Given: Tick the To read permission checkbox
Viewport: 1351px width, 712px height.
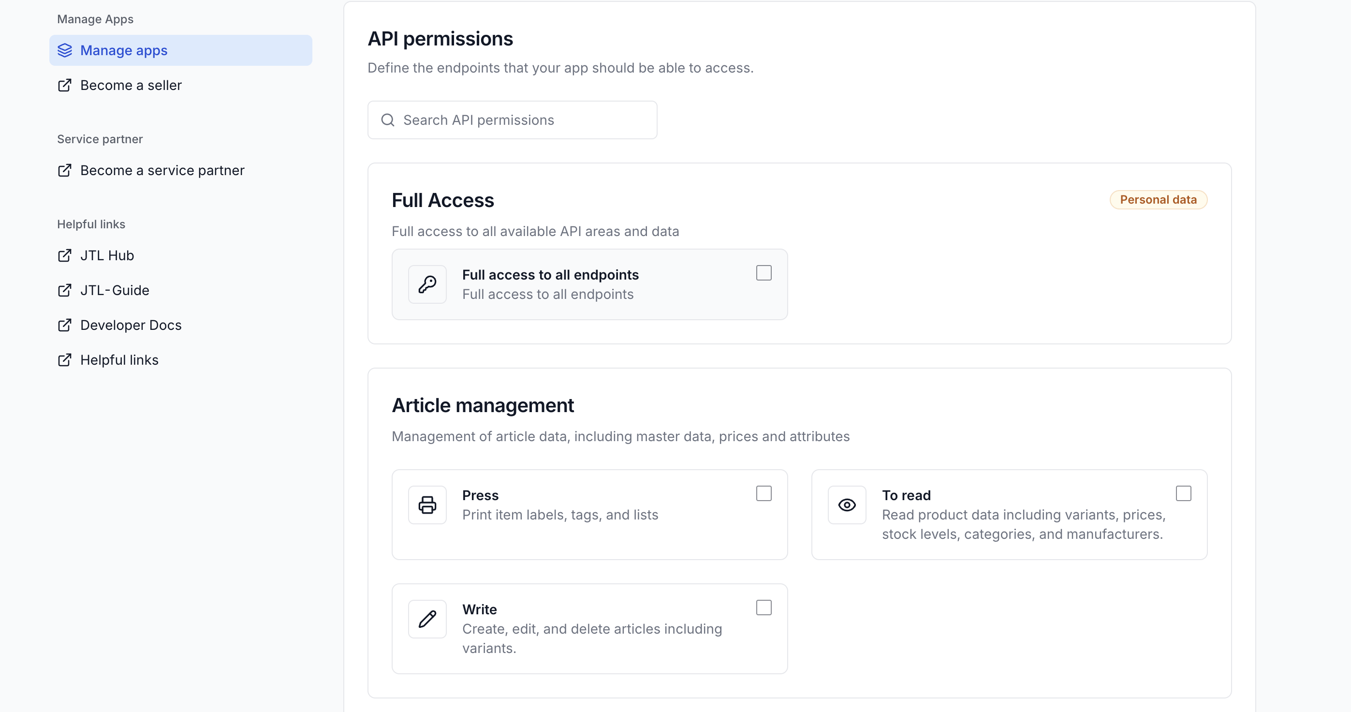Looking at the screenshot, I should pyautogui.click(x=1183, y=493).
